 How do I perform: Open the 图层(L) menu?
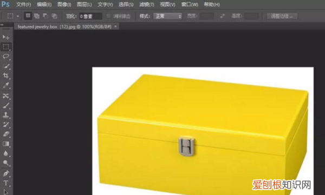[84, 4]
